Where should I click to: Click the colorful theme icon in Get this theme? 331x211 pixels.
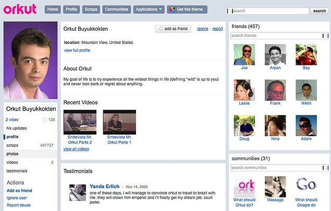(x=172, y=9)
